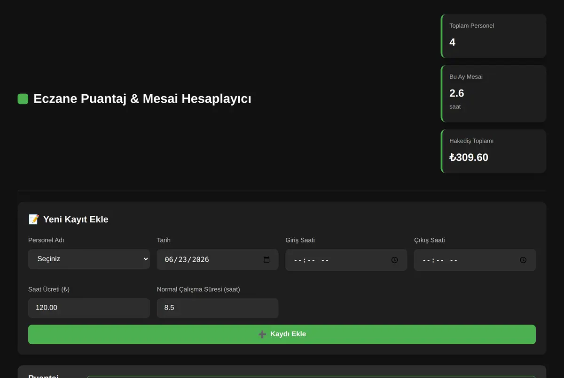The image size is (564, 378).
Task: Click the Normal Çalışma Süresi input
Action: click(x=218, y=308)
